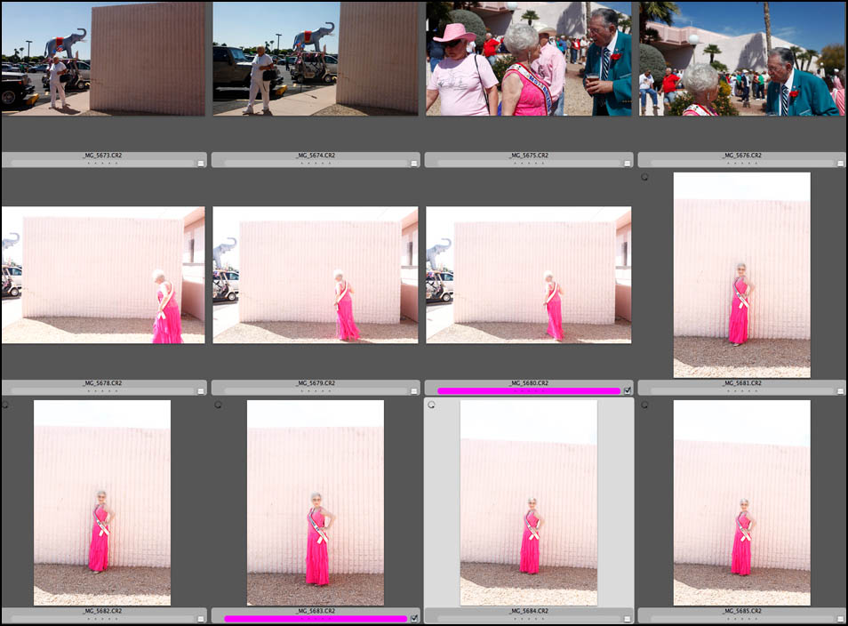Click the rating dots under _MG_5673.CR2
The height and width of the screenshot is (626, 848).
(102, 163)
